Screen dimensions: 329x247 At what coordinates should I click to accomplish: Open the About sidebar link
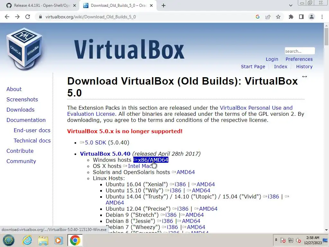click(x=14, y=89)
